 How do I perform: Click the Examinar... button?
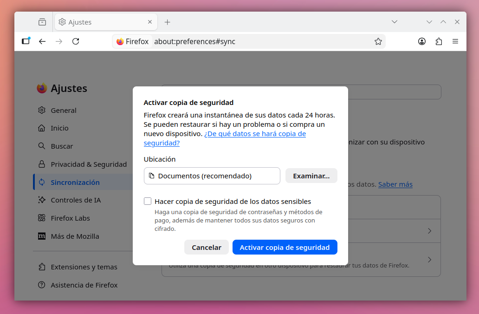[311, 176]
